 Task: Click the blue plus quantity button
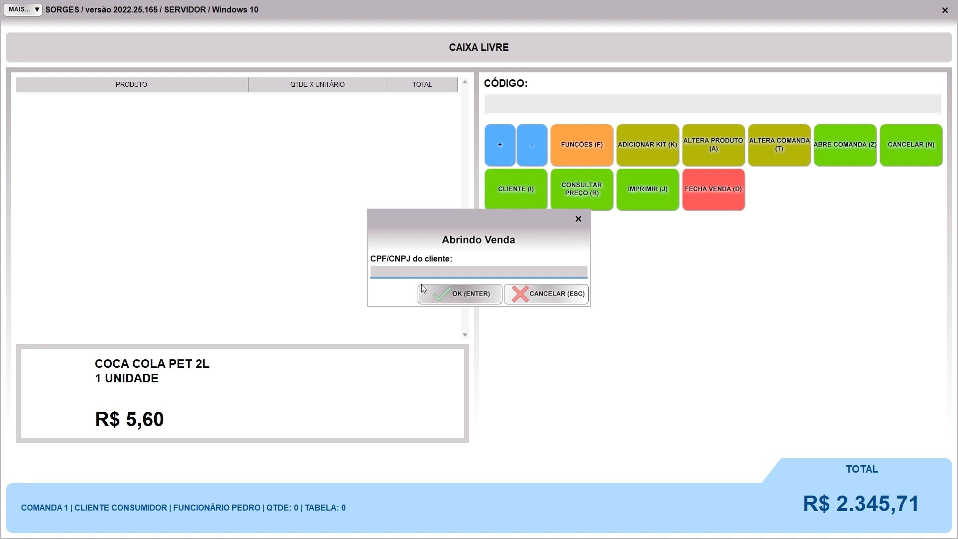pos(499,145)
